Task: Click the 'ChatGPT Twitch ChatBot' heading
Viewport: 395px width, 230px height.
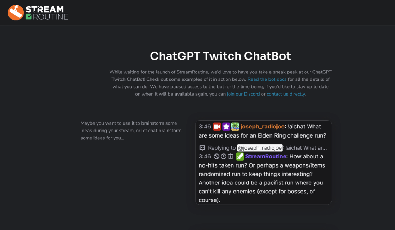Action: click(220, 56)
